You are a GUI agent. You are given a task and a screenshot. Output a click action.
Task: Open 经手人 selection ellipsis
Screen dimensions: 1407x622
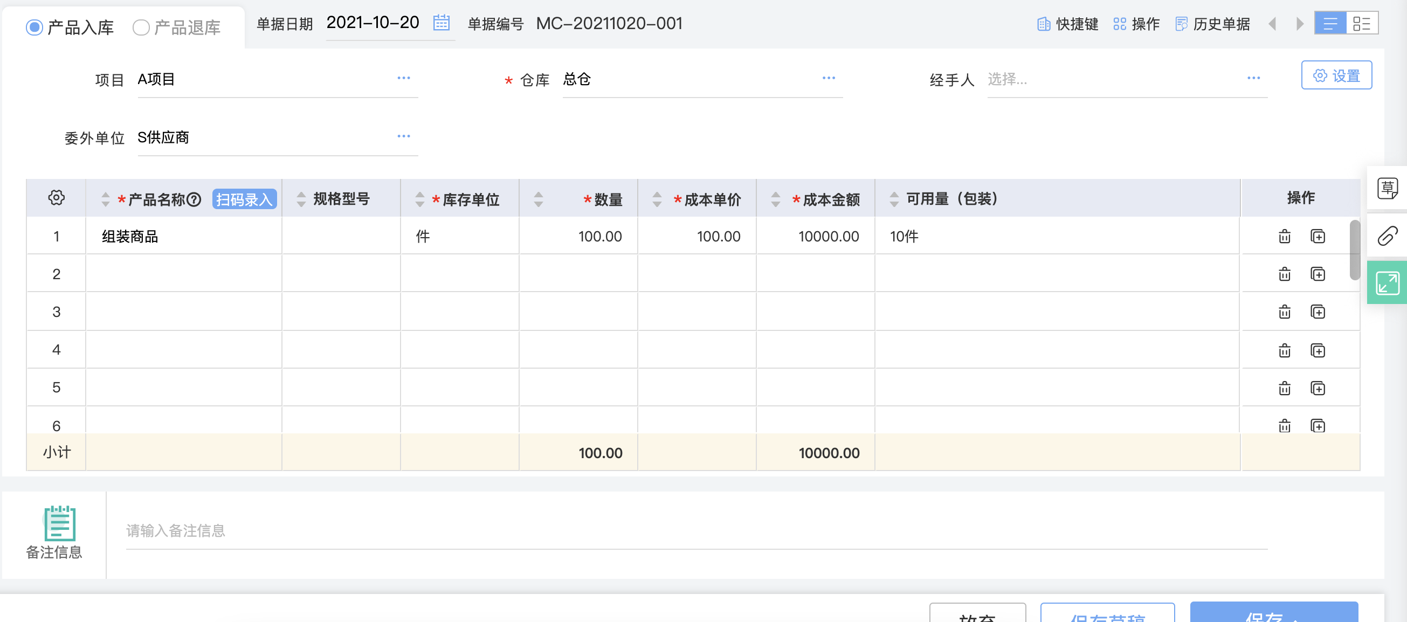1253,78
